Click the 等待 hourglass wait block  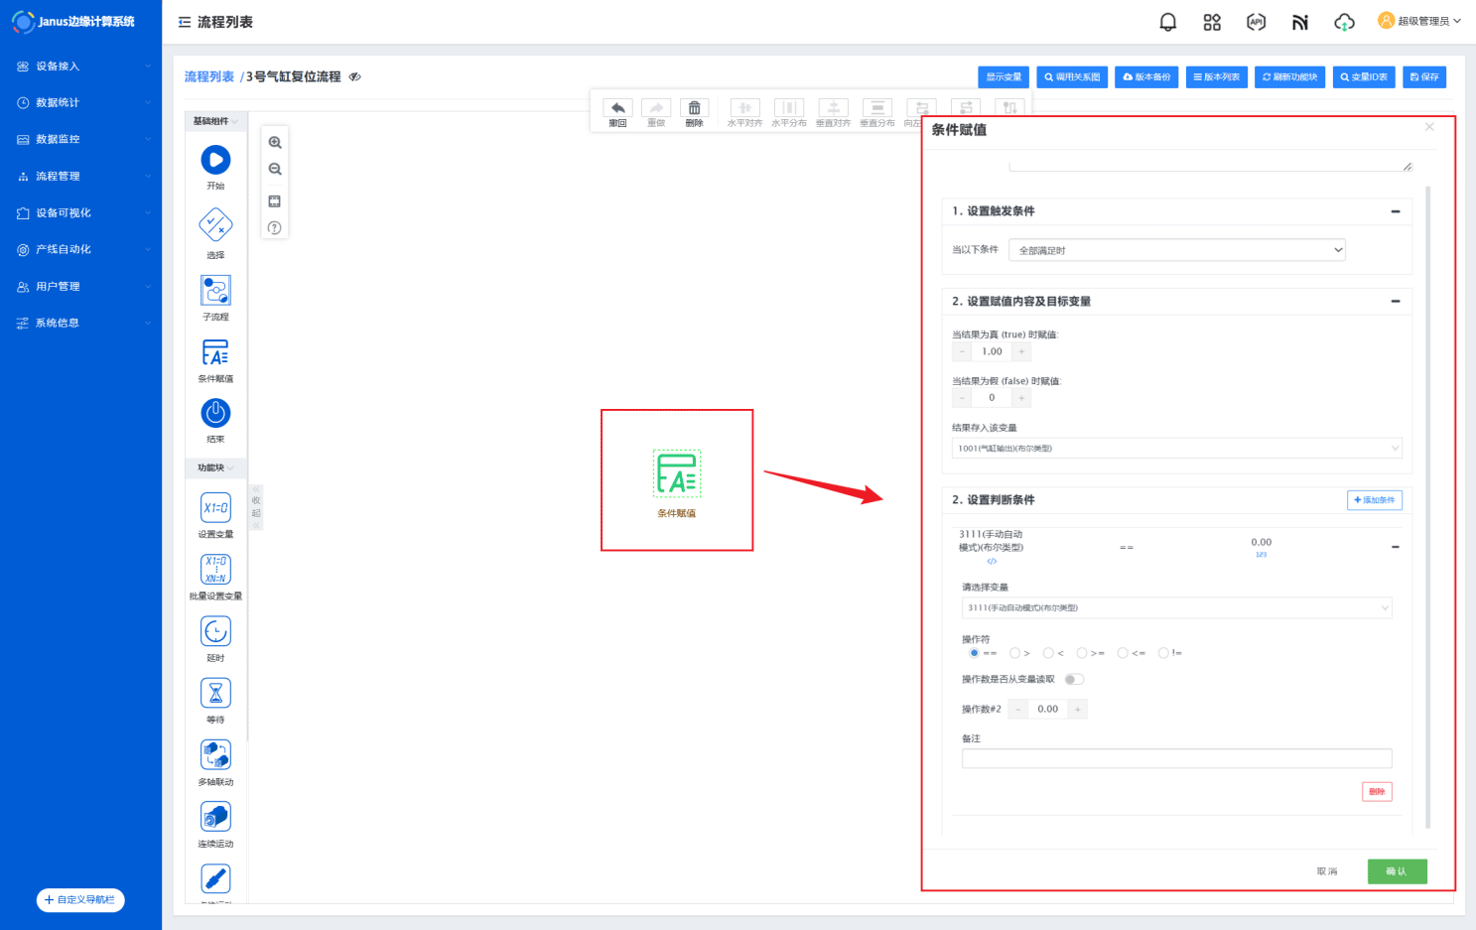click(215, 693)
